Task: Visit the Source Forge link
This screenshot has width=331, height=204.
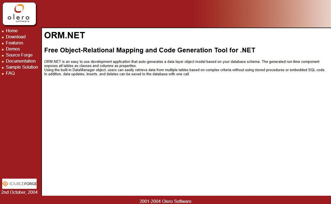Action: (19, 55)
